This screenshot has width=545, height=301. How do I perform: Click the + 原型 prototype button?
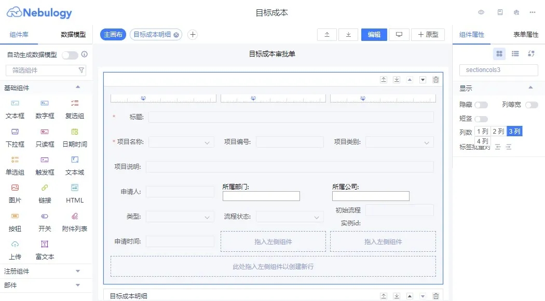click(428, 35)
